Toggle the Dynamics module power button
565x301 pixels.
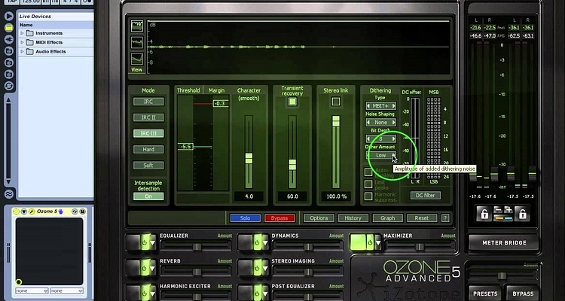[x=257, y=242]
